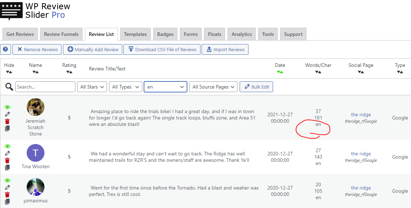
Task: Delete Jeremiah Scratch Stone's review with the trash icon
Action: pyautogui.click(x=7, y=122)
